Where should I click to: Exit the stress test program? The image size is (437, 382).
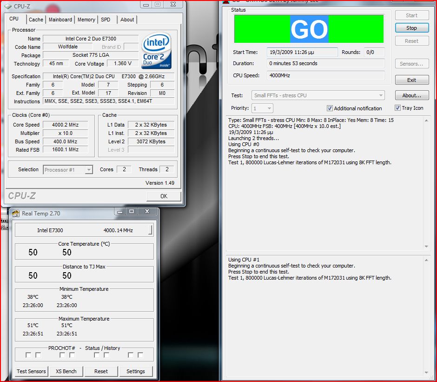(411, 80)
